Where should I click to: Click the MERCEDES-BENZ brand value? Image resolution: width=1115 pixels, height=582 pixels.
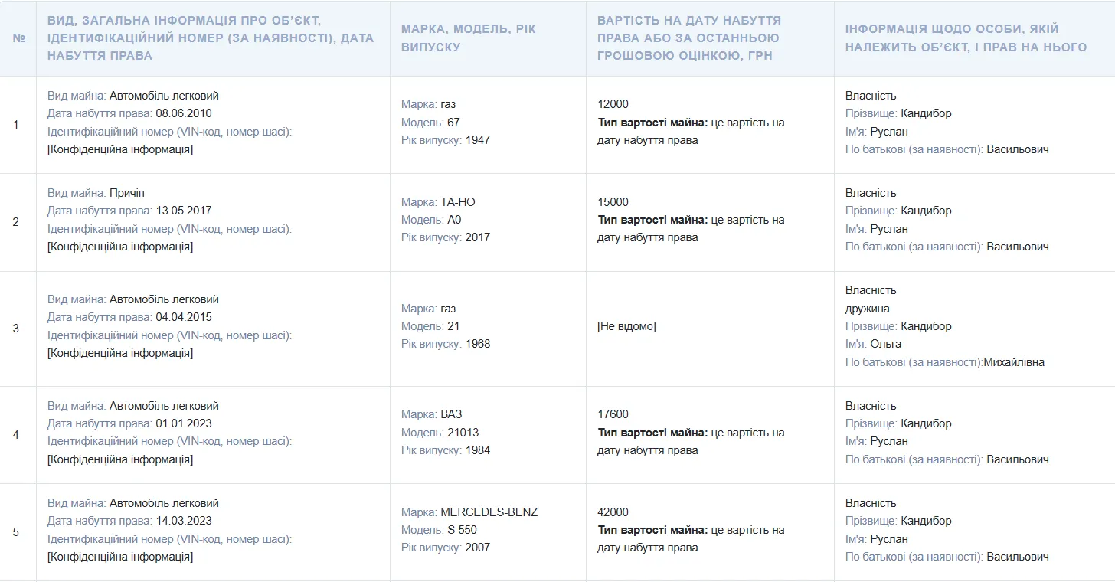point(489,512)
